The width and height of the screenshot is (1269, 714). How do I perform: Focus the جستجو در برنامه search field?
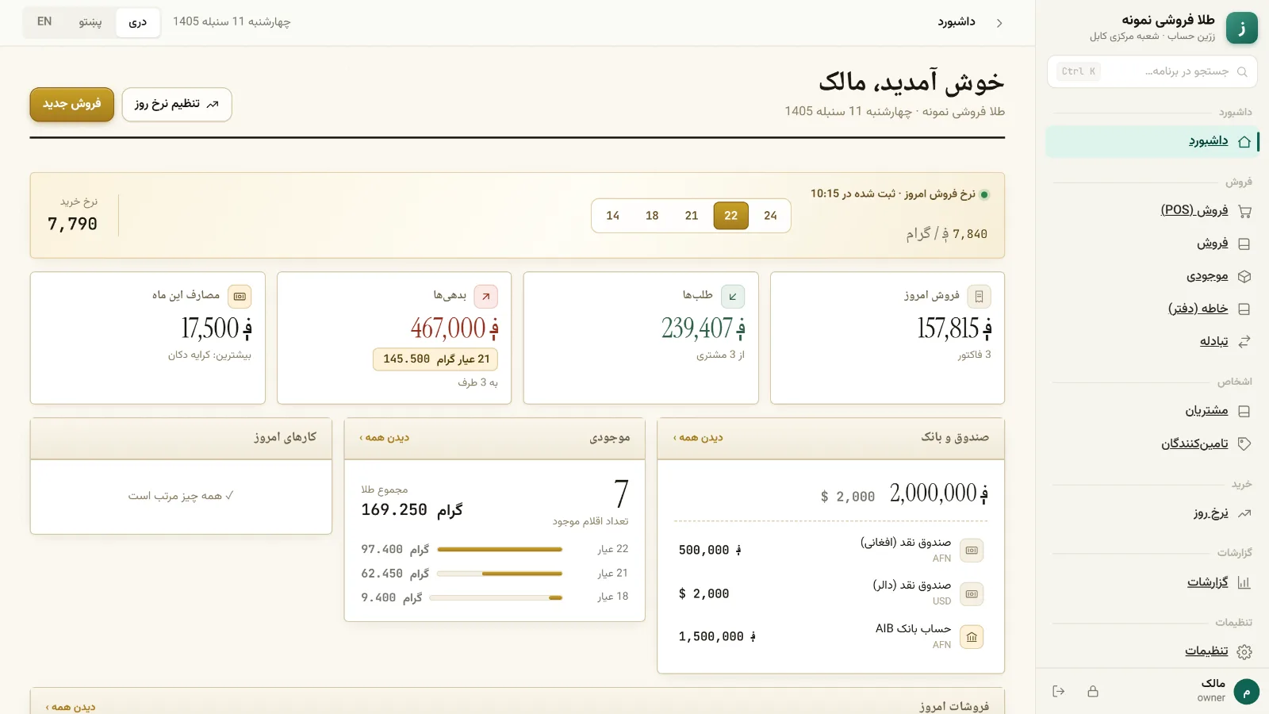1152,71
